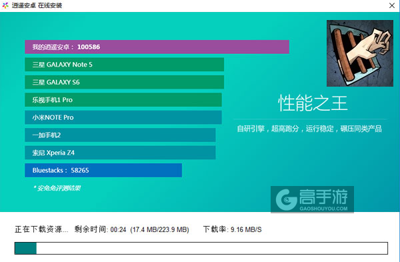400x262 pixels.
Task: Click the 正在下载资源... status text
Action: 41,229
